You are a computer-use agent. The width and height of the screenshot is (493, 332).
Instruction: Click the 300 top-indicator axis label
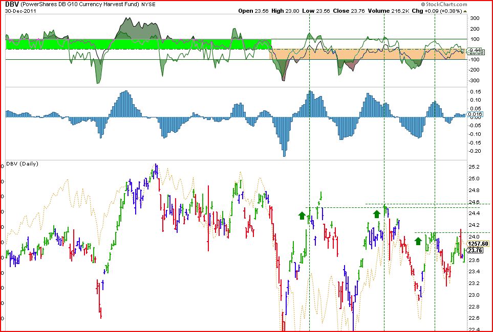[475, 18]
